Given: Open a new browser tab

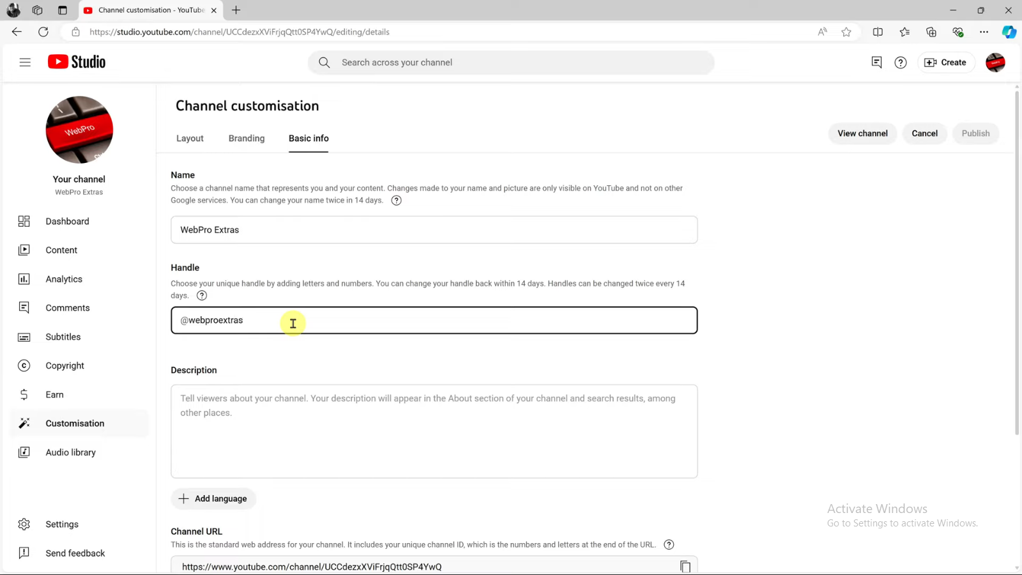Looking at the screenshot, I should (x=236, y=10).
